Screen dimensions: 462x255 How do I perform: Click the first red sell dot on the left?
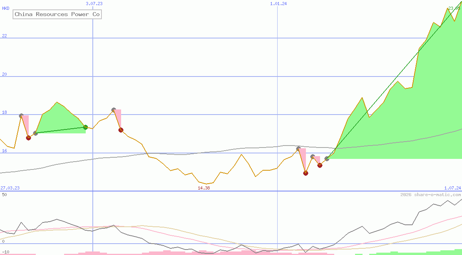coord(28,138)
